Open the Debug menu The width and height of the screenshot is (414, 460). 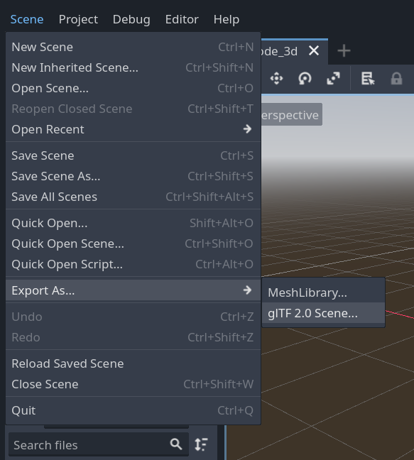click(x=131, y=19)
